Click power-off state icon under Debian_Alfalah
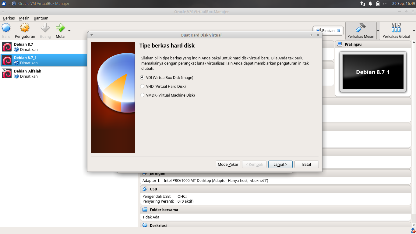Screen dimensions: 416x234 pyautogui.click(x=16, y=76)
